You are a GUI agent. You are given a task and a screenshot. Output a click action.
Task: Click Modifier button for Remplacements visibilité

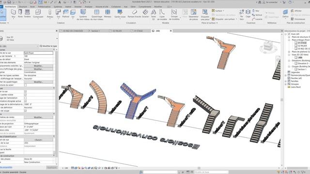[38, 66]
